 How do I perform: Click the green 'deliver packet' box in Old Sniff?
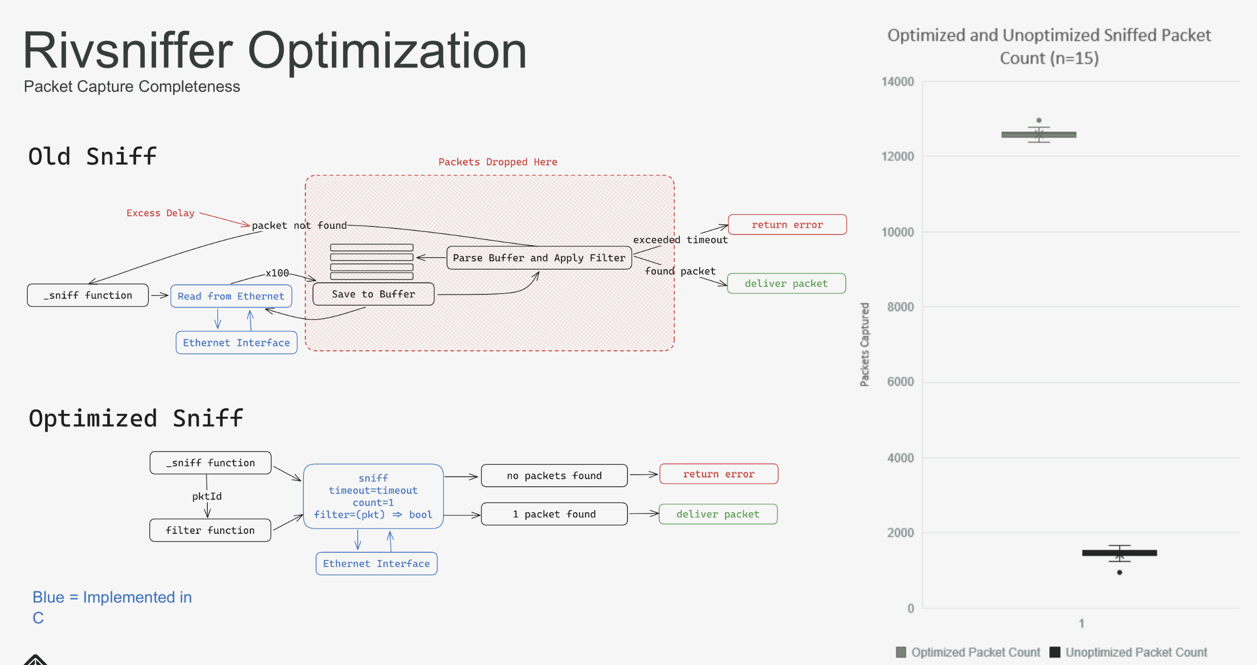[786, 283]
